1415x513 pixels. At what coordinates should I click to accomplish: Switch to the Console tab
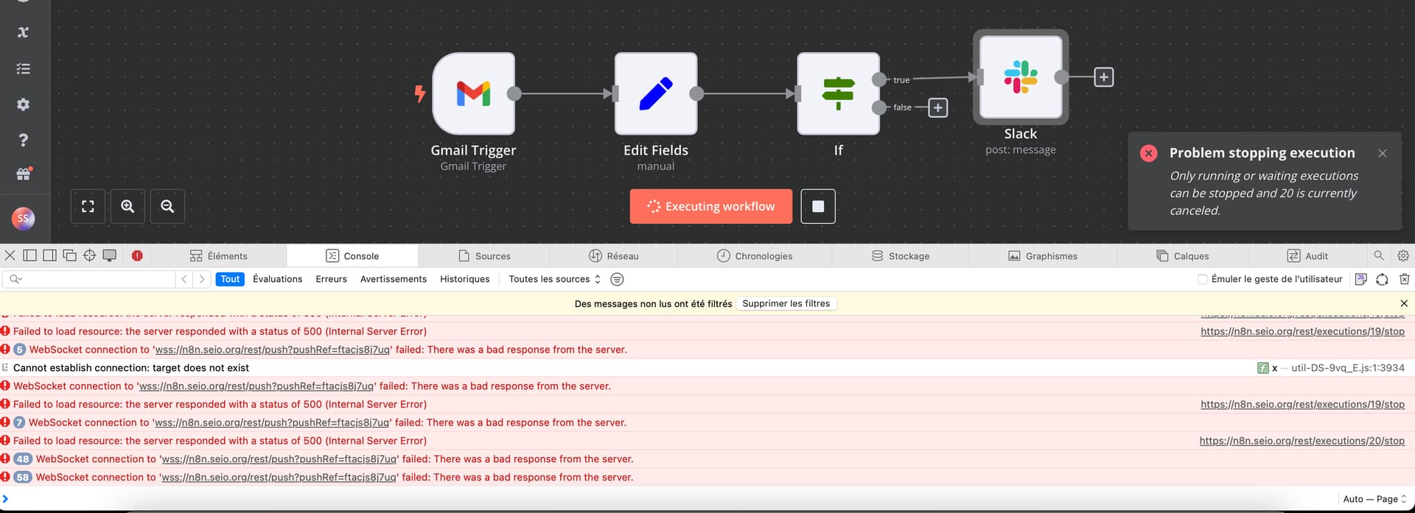(x=352, y=255)
